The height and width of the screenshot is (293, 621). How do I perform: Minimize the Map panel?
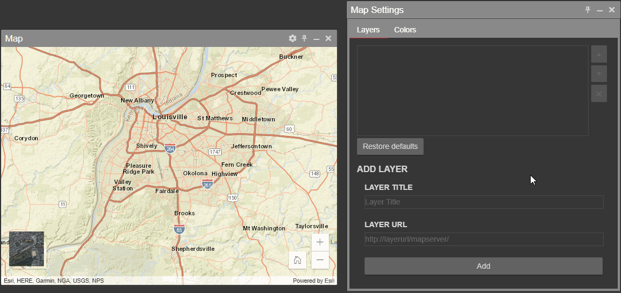coord(316,39)
